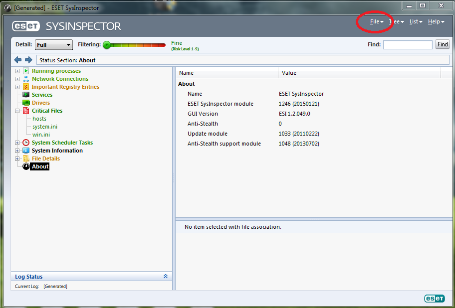Collapse the Critical Files node
This screenshot has width=455, height=308.
click(17, 111)
